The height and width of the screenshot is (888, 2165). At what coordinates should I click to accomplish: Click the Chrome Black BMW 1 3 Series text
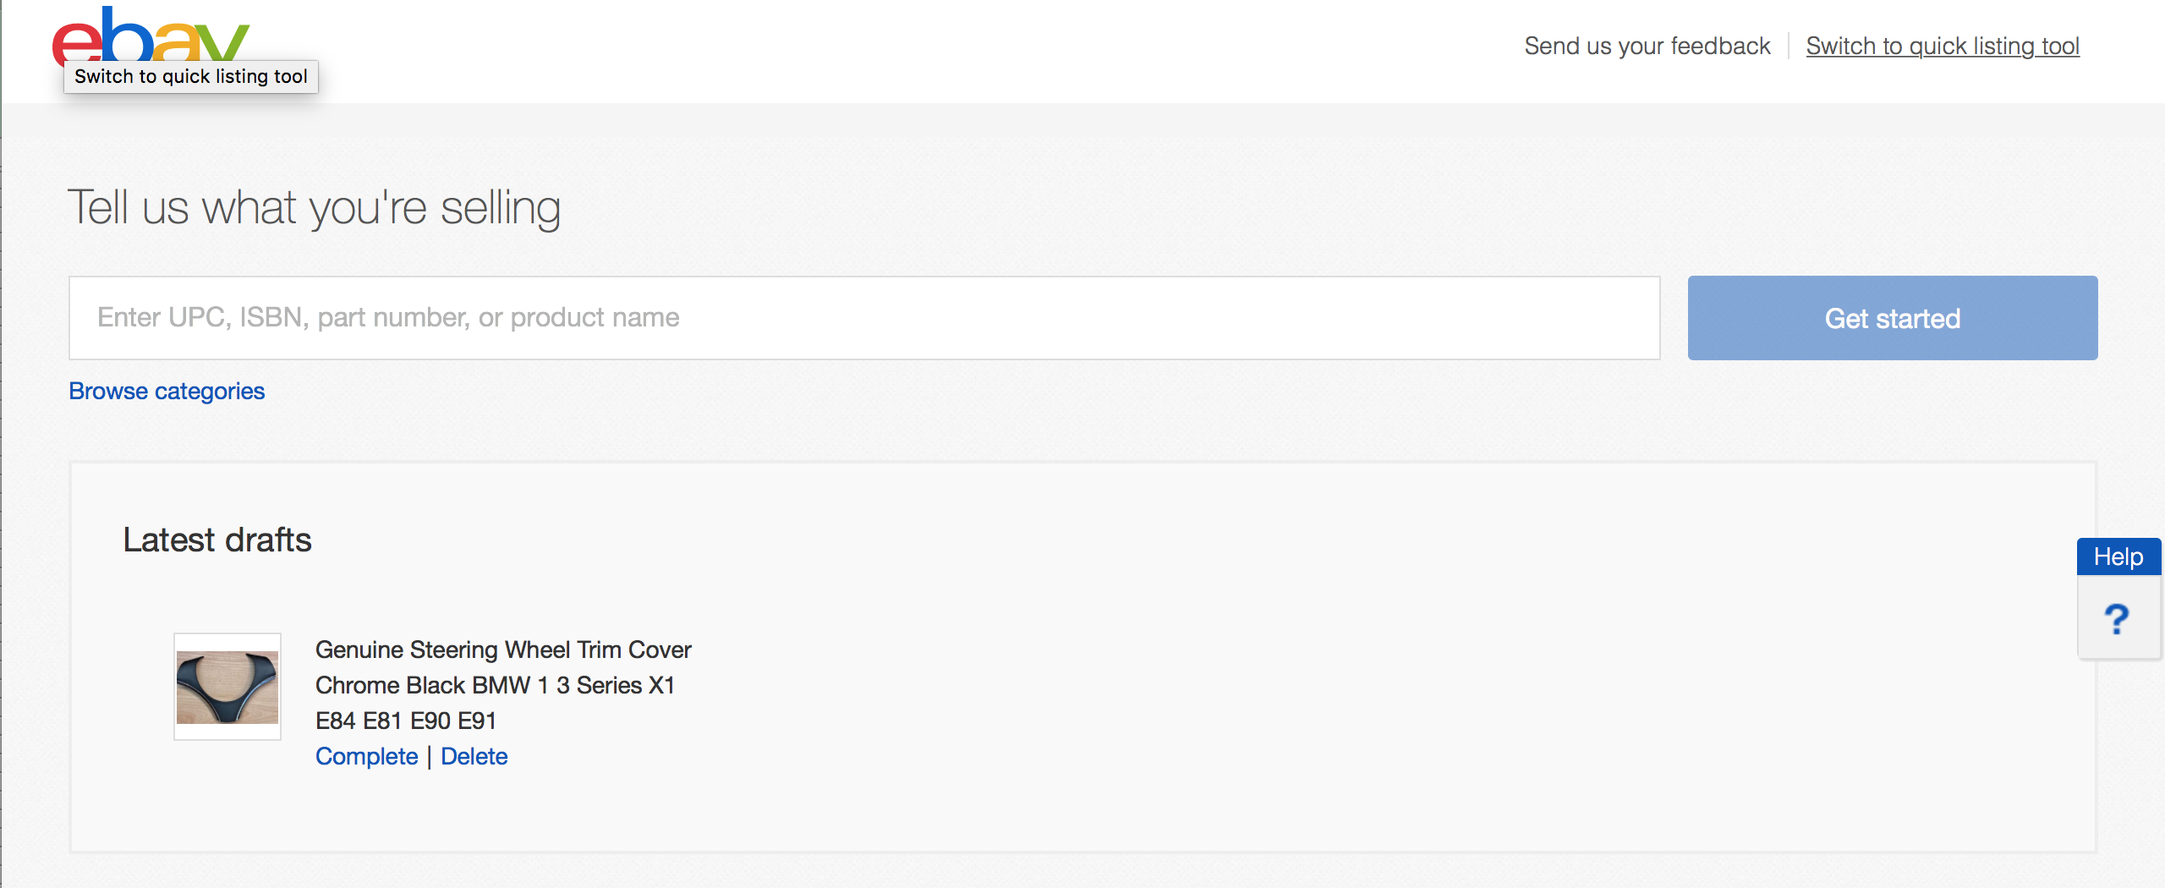(x=495, y=685)
